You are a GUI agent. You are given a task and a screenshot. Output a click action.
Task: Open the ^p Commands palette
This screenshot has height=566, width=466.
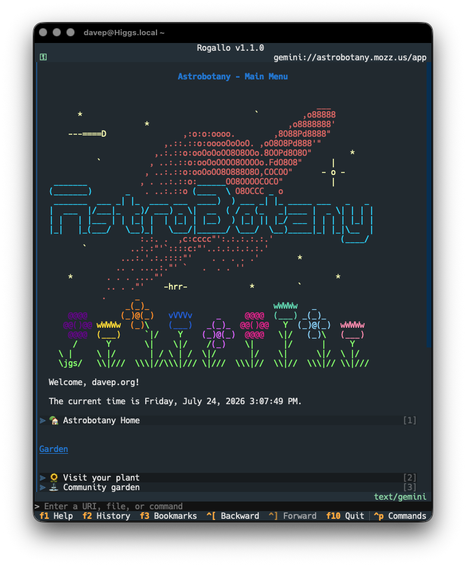pyautogui.click(x=400, y=516)
